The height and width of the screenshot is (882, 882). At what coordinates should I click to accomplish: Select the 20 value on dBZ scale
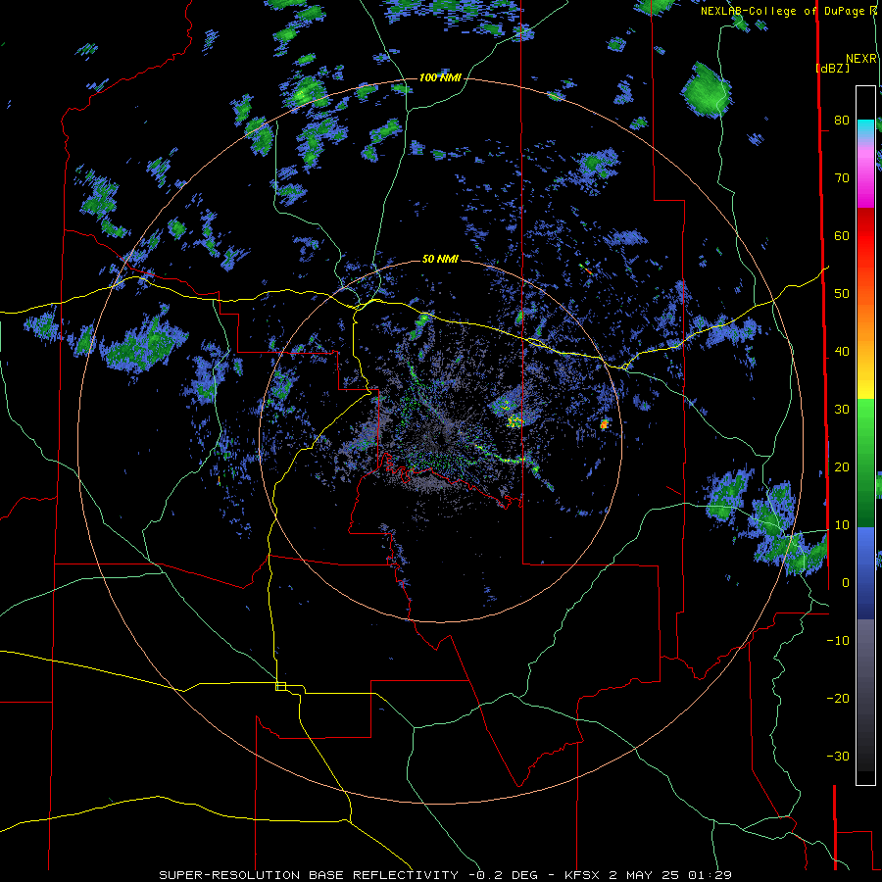pos(842,466)
